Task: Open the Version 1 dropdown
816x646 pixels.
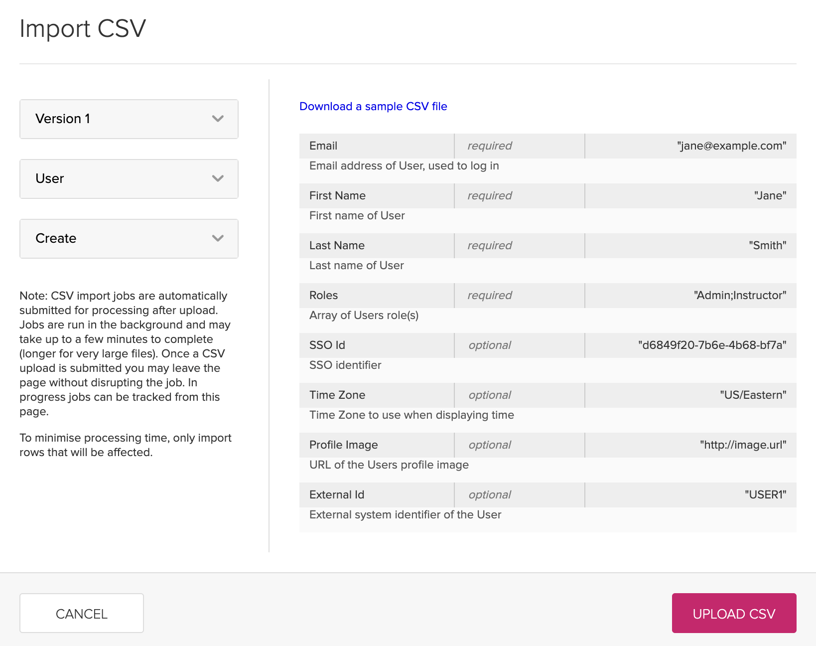Action: [129, 119]
